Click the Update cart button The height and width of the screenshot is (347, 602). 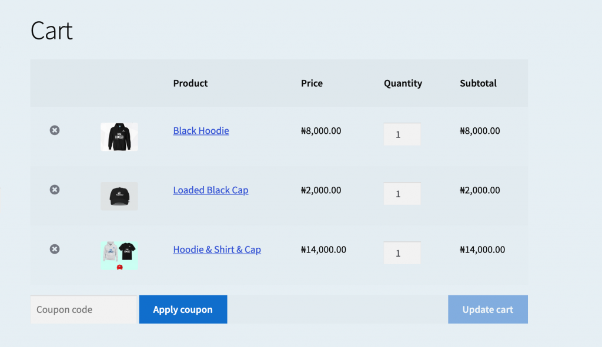[487, 309]
